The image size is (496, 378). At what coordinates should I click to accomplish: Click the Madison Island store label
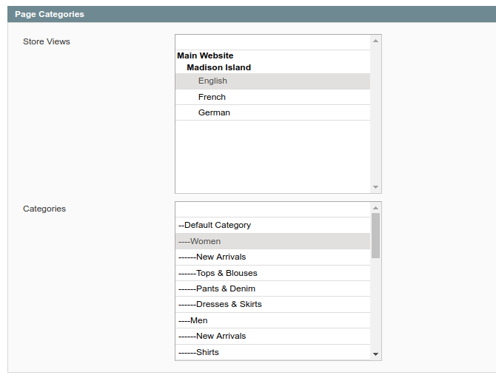pos(218,67)
